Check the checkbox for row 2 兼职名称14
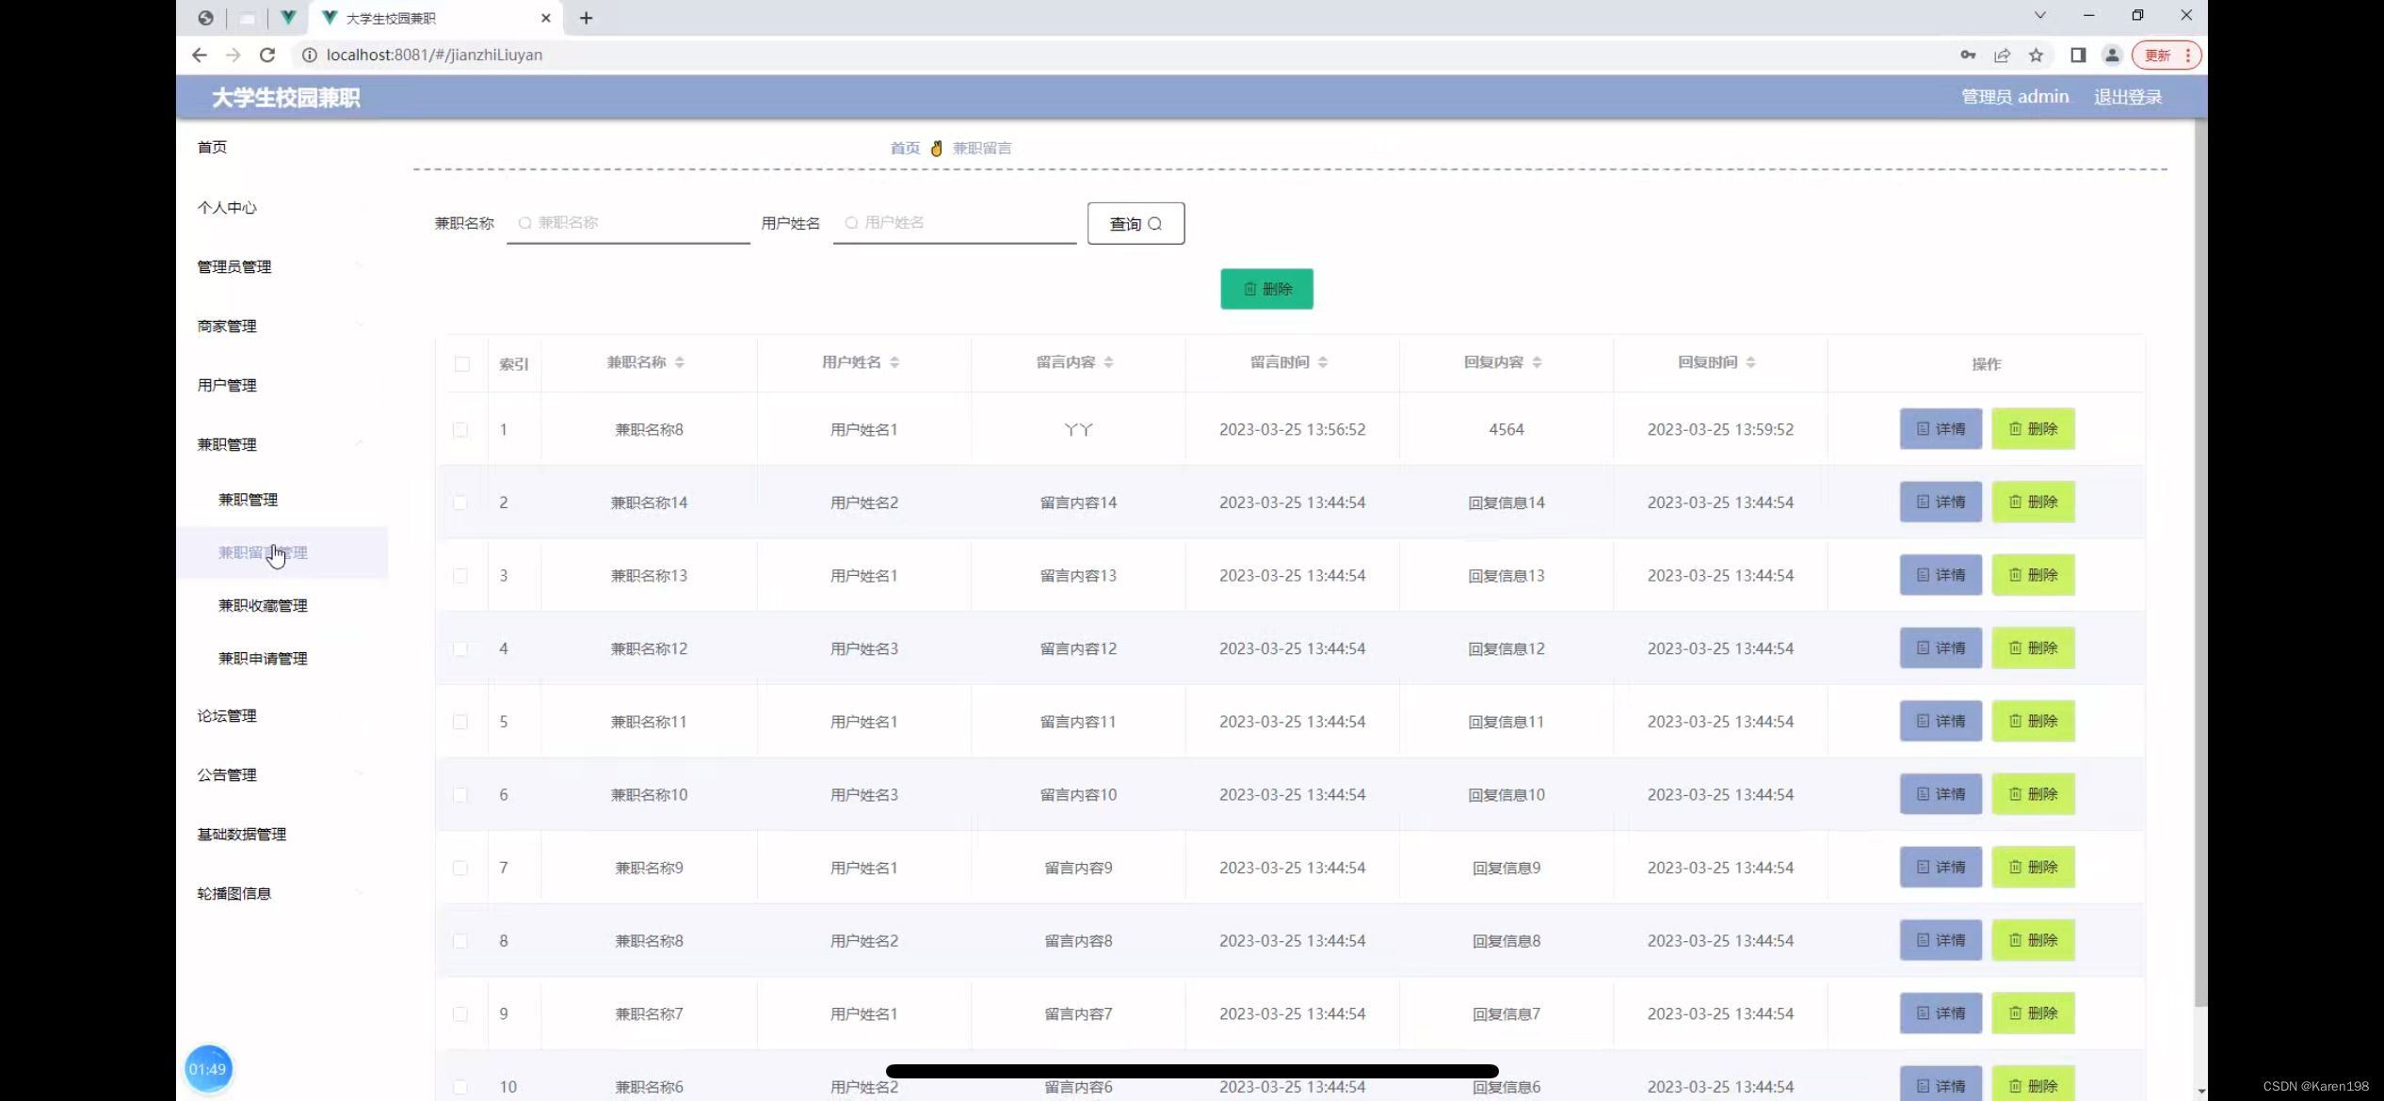 click(460, 503)
